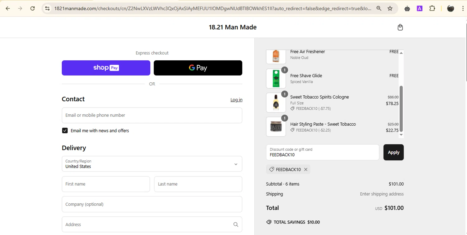Focus the Address field

(152, 224)
